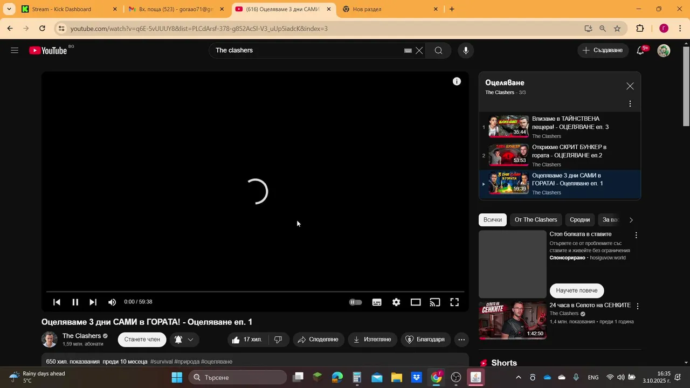Mute the video volume

112,302
